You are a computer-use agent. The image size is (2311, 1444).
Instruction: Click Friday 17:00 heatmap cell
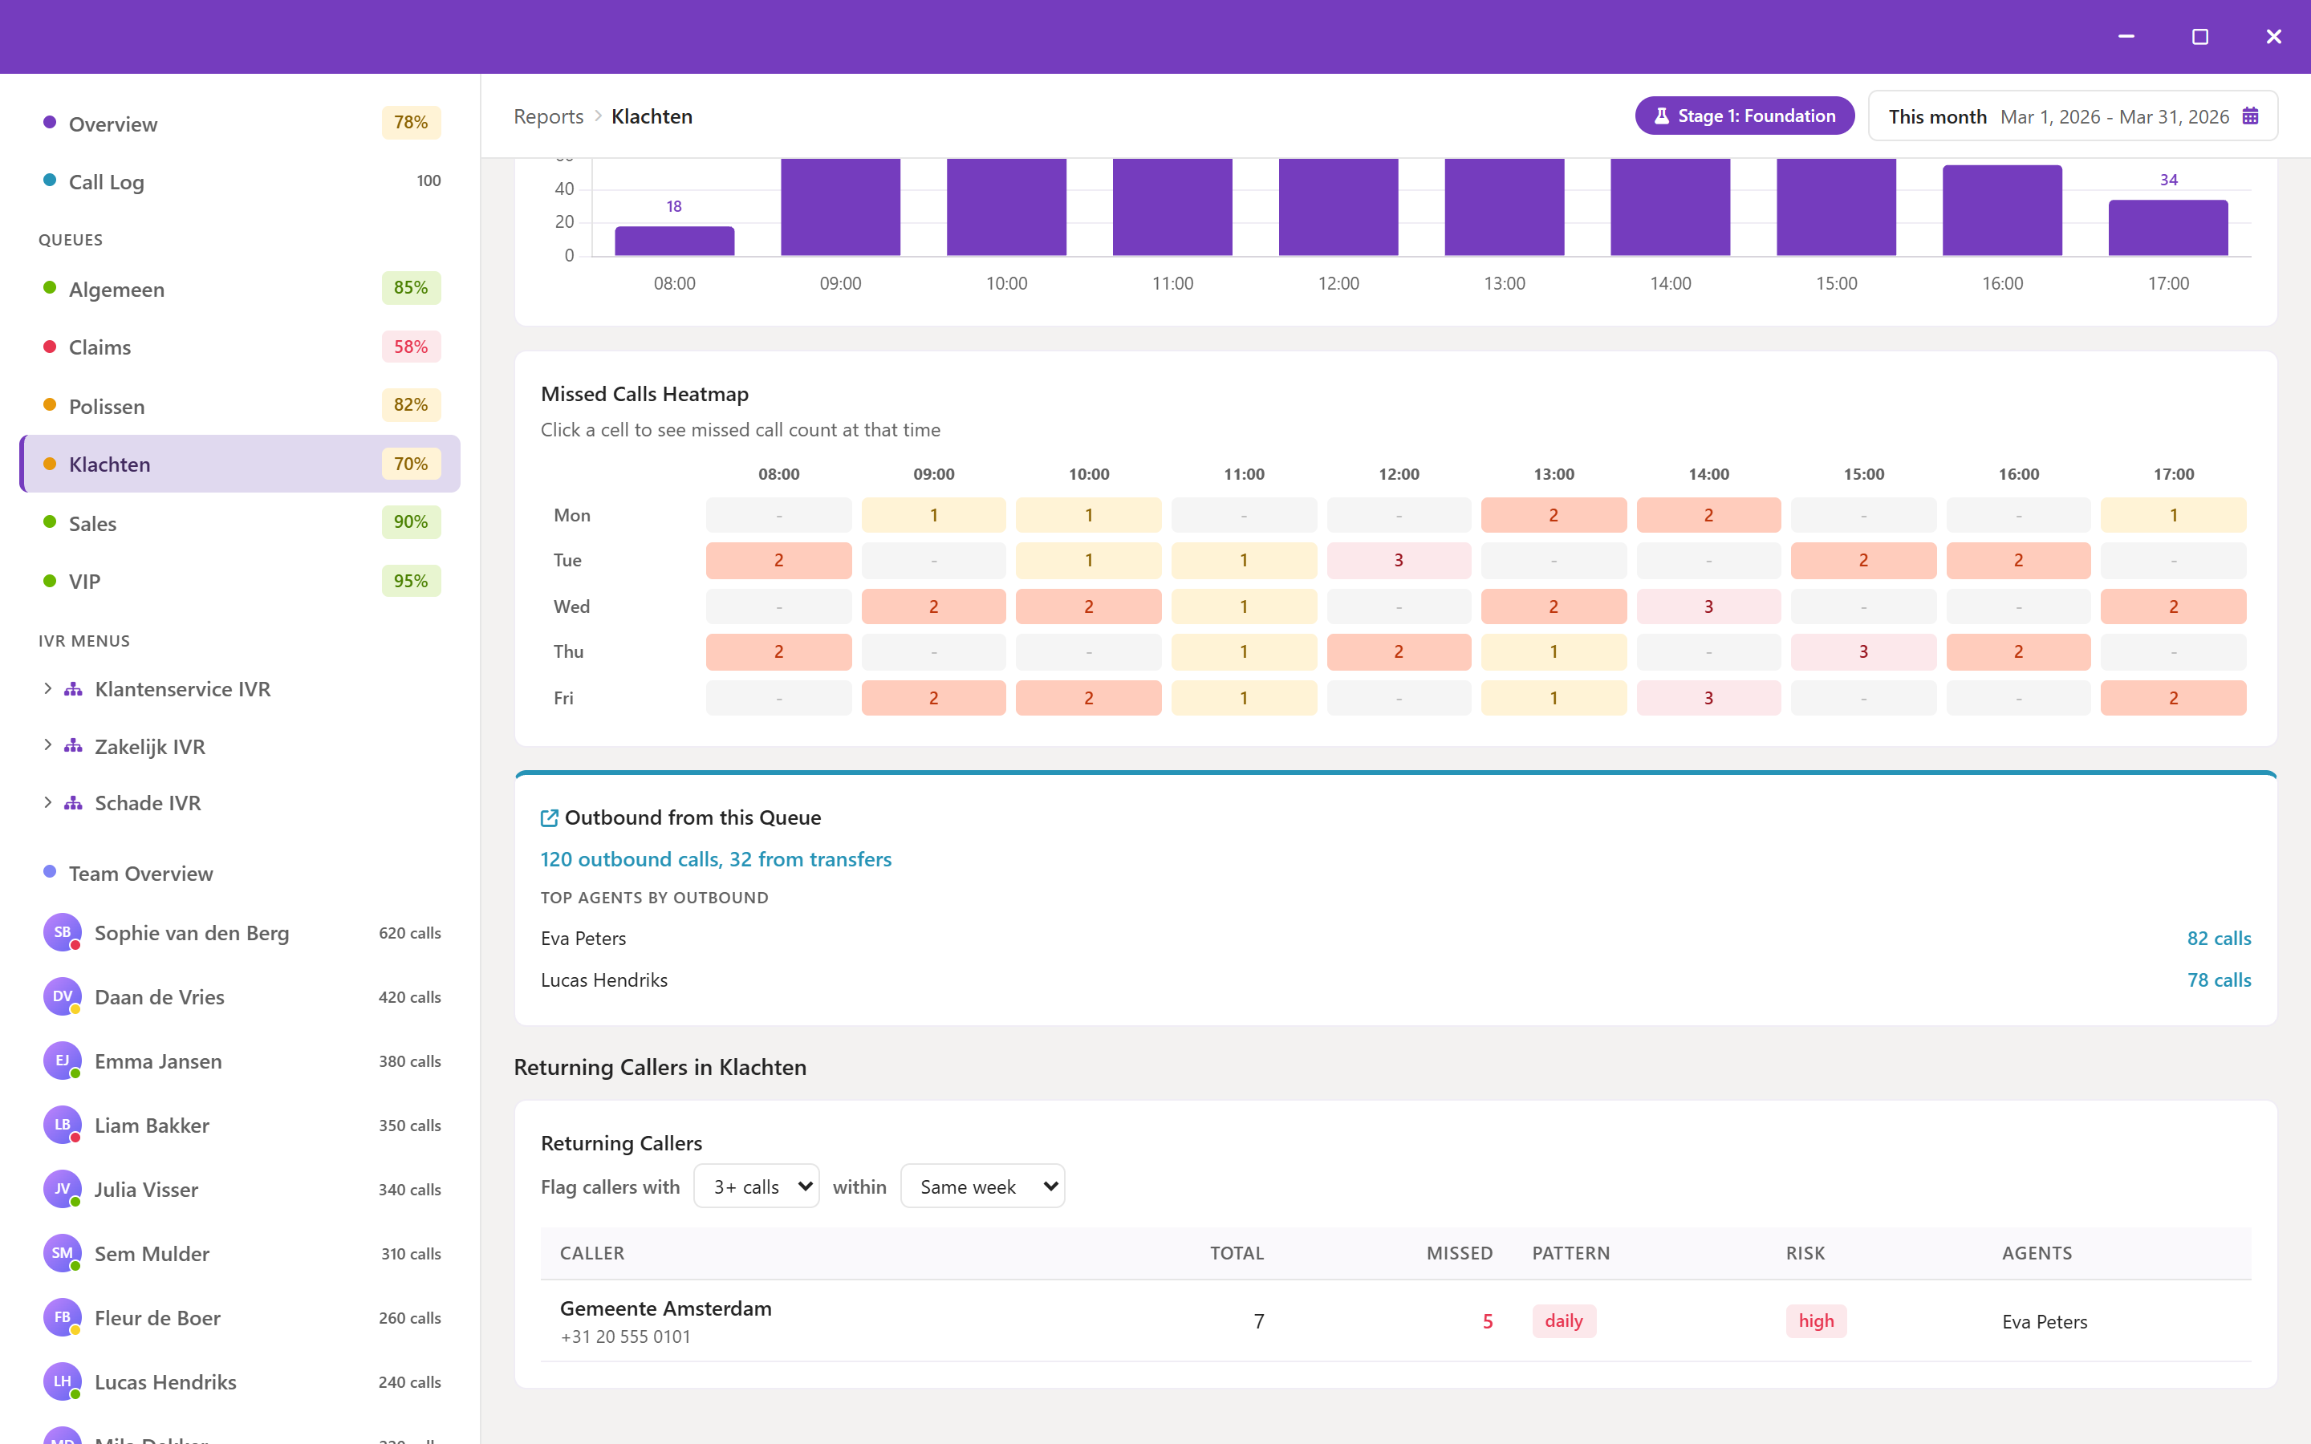coord(2174,698)
